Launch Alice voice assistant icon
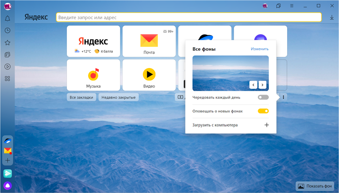The image size is (339, 193). [x=8, y=185]
